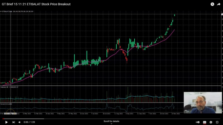Mute the video volume
This screenshot has height=125, width=223.
pos(20,122)
